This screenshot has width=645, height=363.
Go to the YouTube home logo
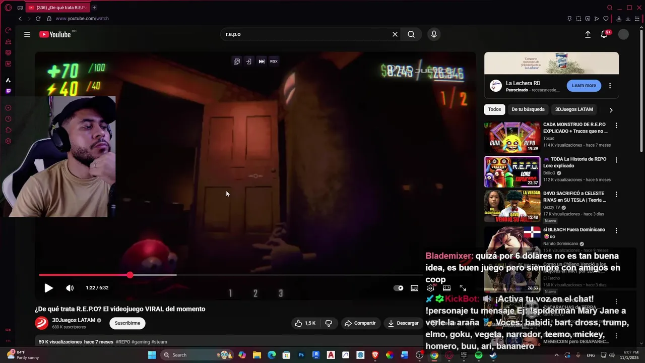point(55,34)
